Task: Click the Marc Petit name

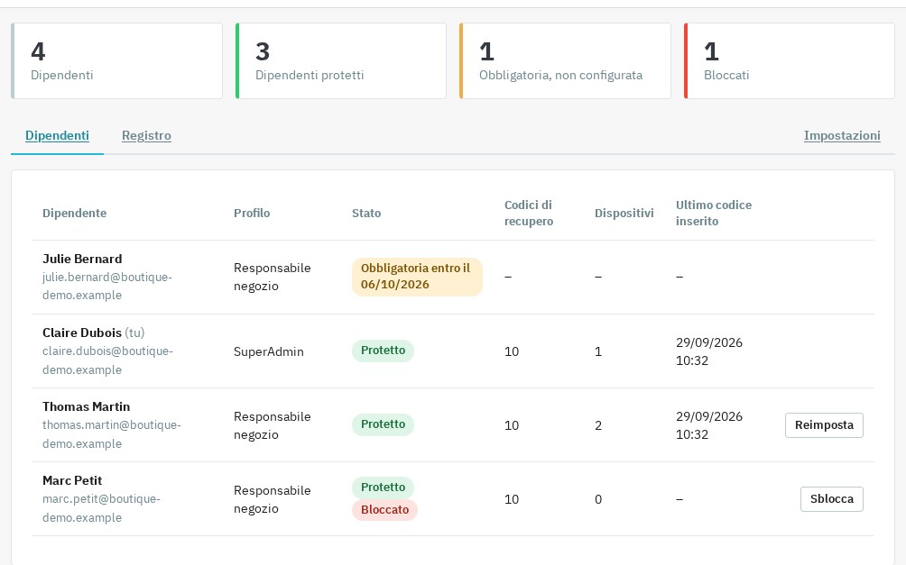Action: pyautogui.click(x=72, y=480)
